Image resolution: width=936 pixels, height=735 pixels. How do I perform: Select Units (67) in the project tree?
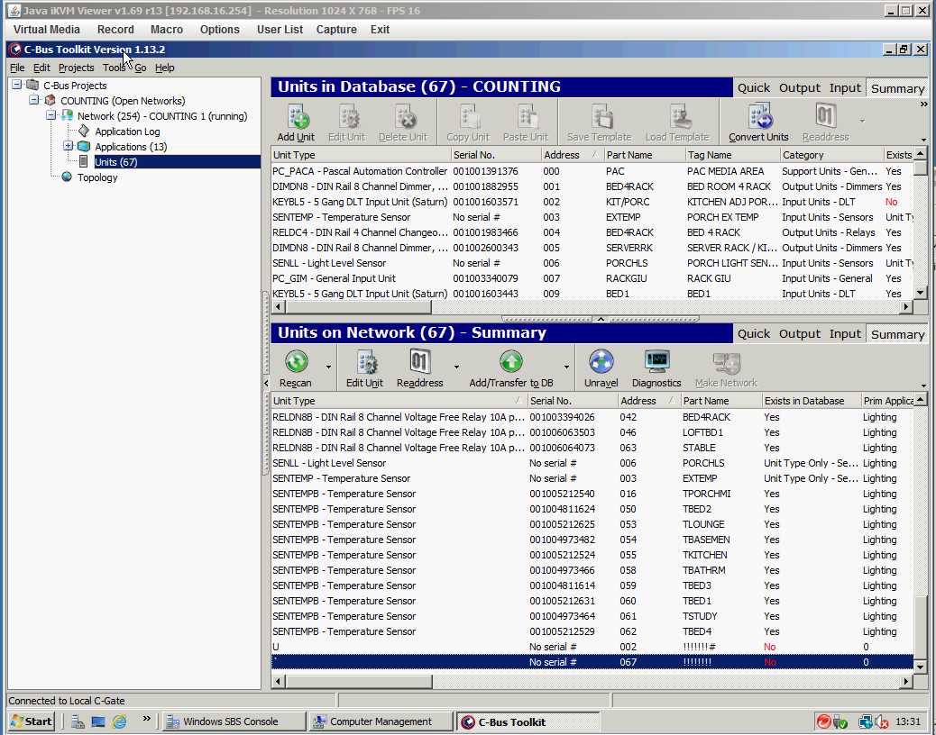pos(115,162)
